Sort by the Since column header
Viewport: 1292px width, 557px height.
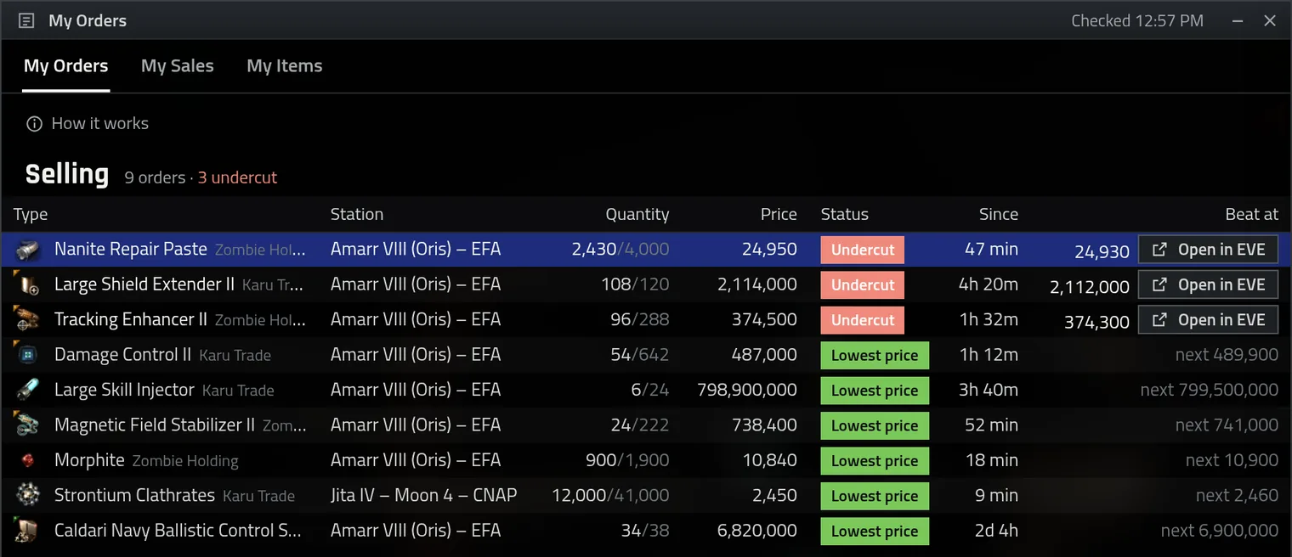point(999,215)
